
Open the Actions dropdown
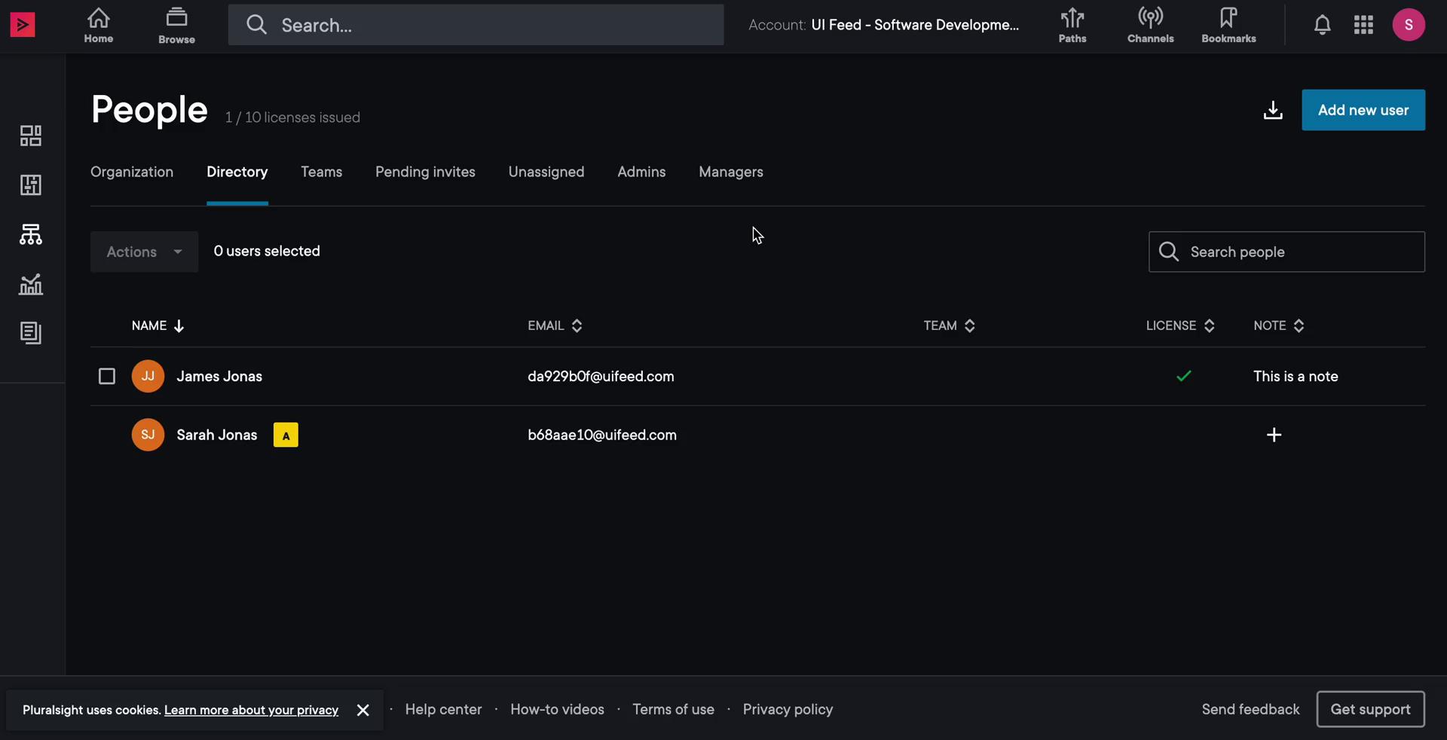[x=144, y=252]
